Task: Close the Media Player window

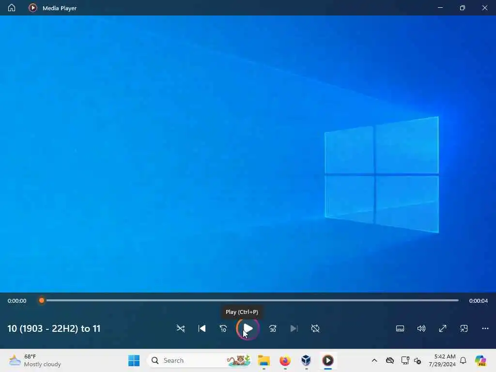Action: click(484, 8)
